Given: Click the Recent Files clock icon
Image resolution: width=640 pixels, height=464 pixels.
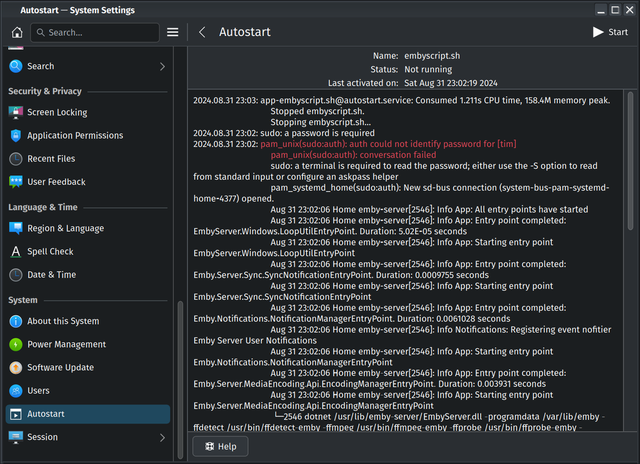Looking at the screenshot, I should coord(16,159).
